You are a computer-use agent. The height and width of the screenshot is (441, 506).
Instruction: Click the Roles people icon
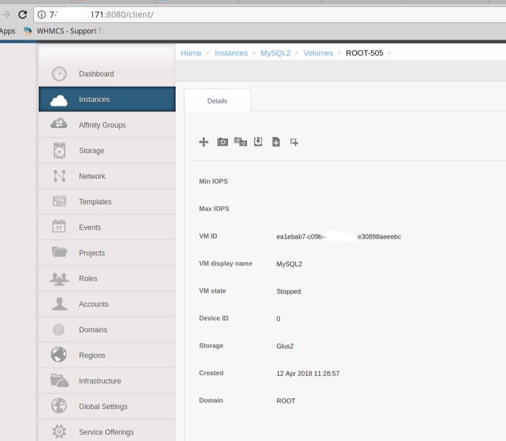(x=59, y=279)
